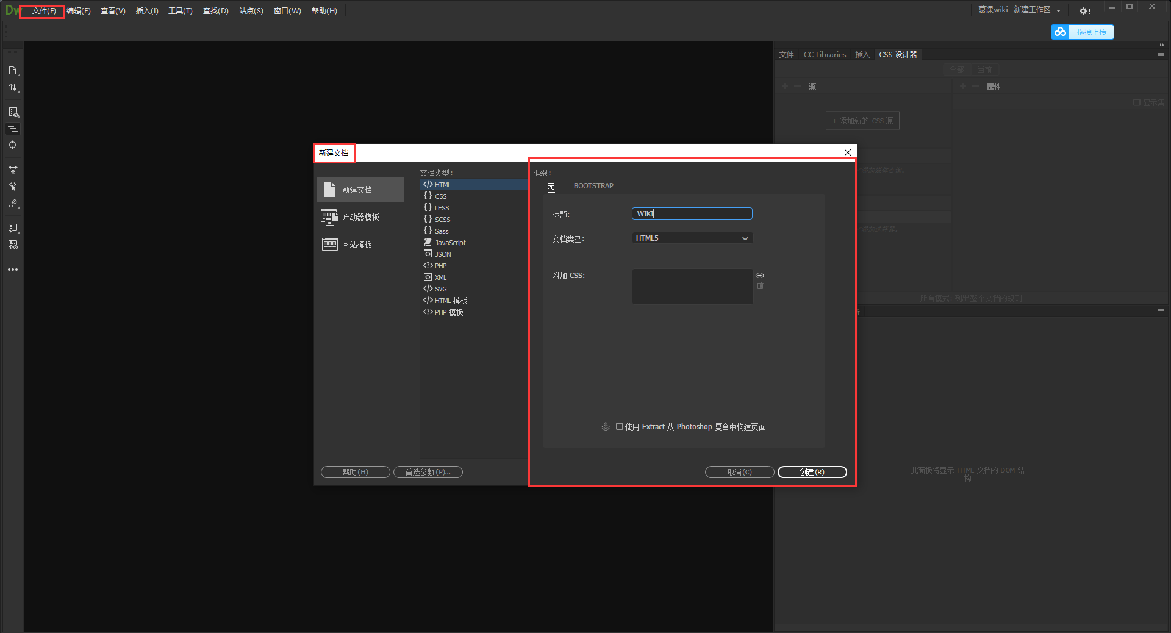Click the Select Parent Tag icon

[x=12, y=187]
